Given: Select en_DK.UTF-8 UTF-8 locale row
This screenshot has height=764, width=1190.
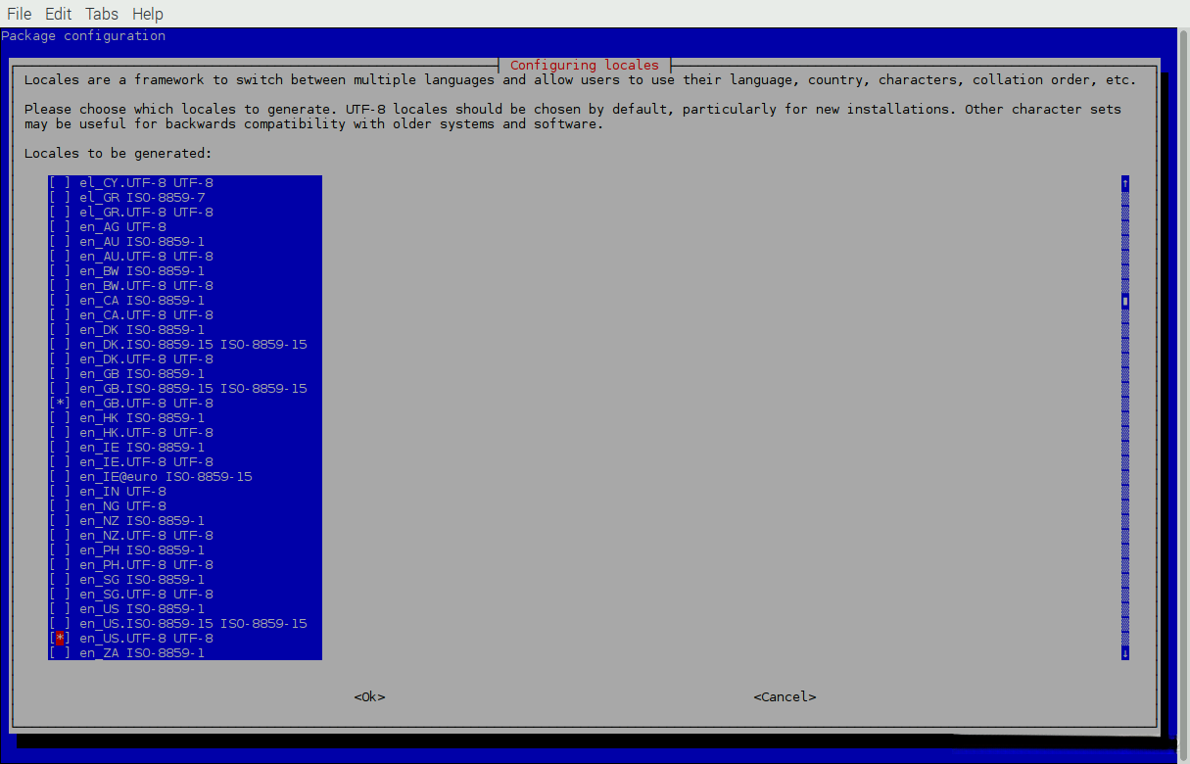Looking at the screenshot, I should [185, 359].
